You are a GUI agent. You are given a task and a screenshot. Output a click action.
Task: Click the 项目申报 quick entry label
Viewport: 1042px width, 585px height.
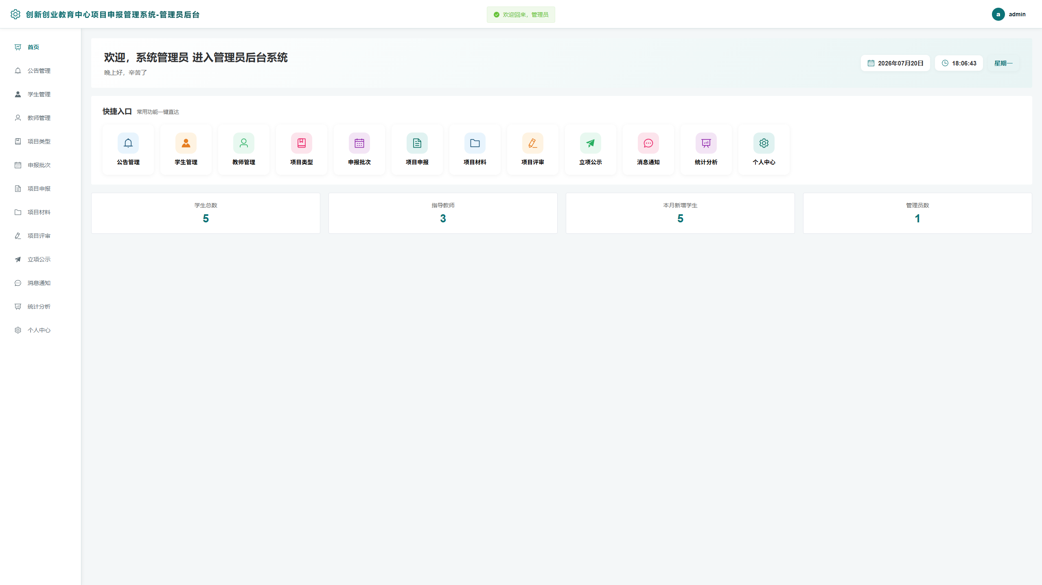[x=417, y=162]
